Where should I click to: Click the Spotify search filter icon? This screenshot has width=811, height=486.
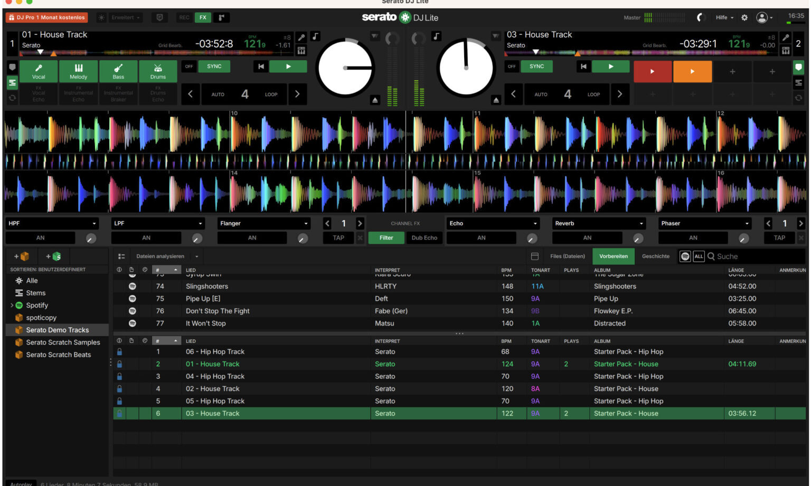685,256
